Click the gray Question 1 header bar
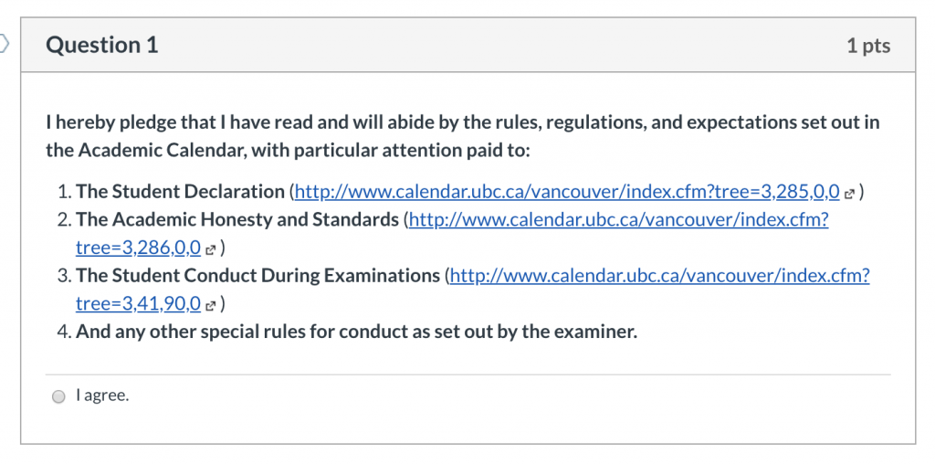 click(x=468, y=46)
